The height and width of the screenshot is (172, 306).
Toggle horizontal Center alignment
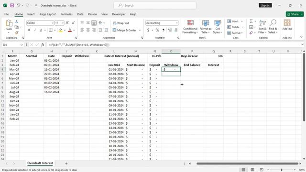[x=88, y=30]
